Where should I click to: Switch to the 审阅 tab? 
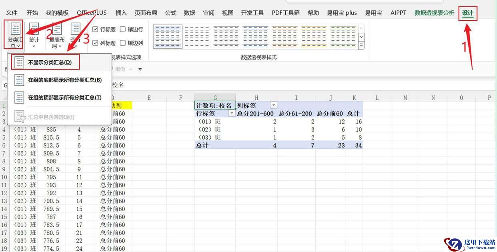pos(208,13)
